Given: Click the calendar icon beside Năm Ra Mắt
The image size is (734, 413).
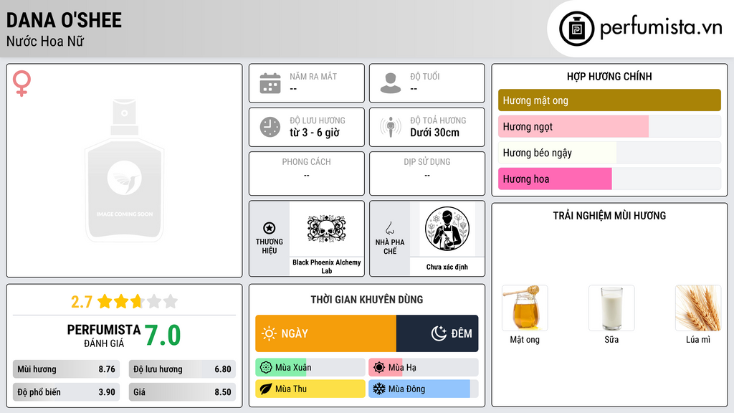Looking at the screenshot, I should tap(270, 83).
